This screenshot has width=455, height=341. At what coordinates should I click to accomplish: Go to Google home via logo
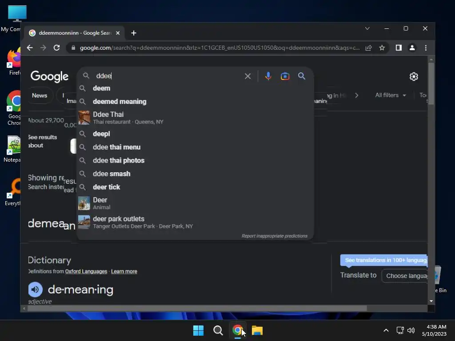click(50, 76)
